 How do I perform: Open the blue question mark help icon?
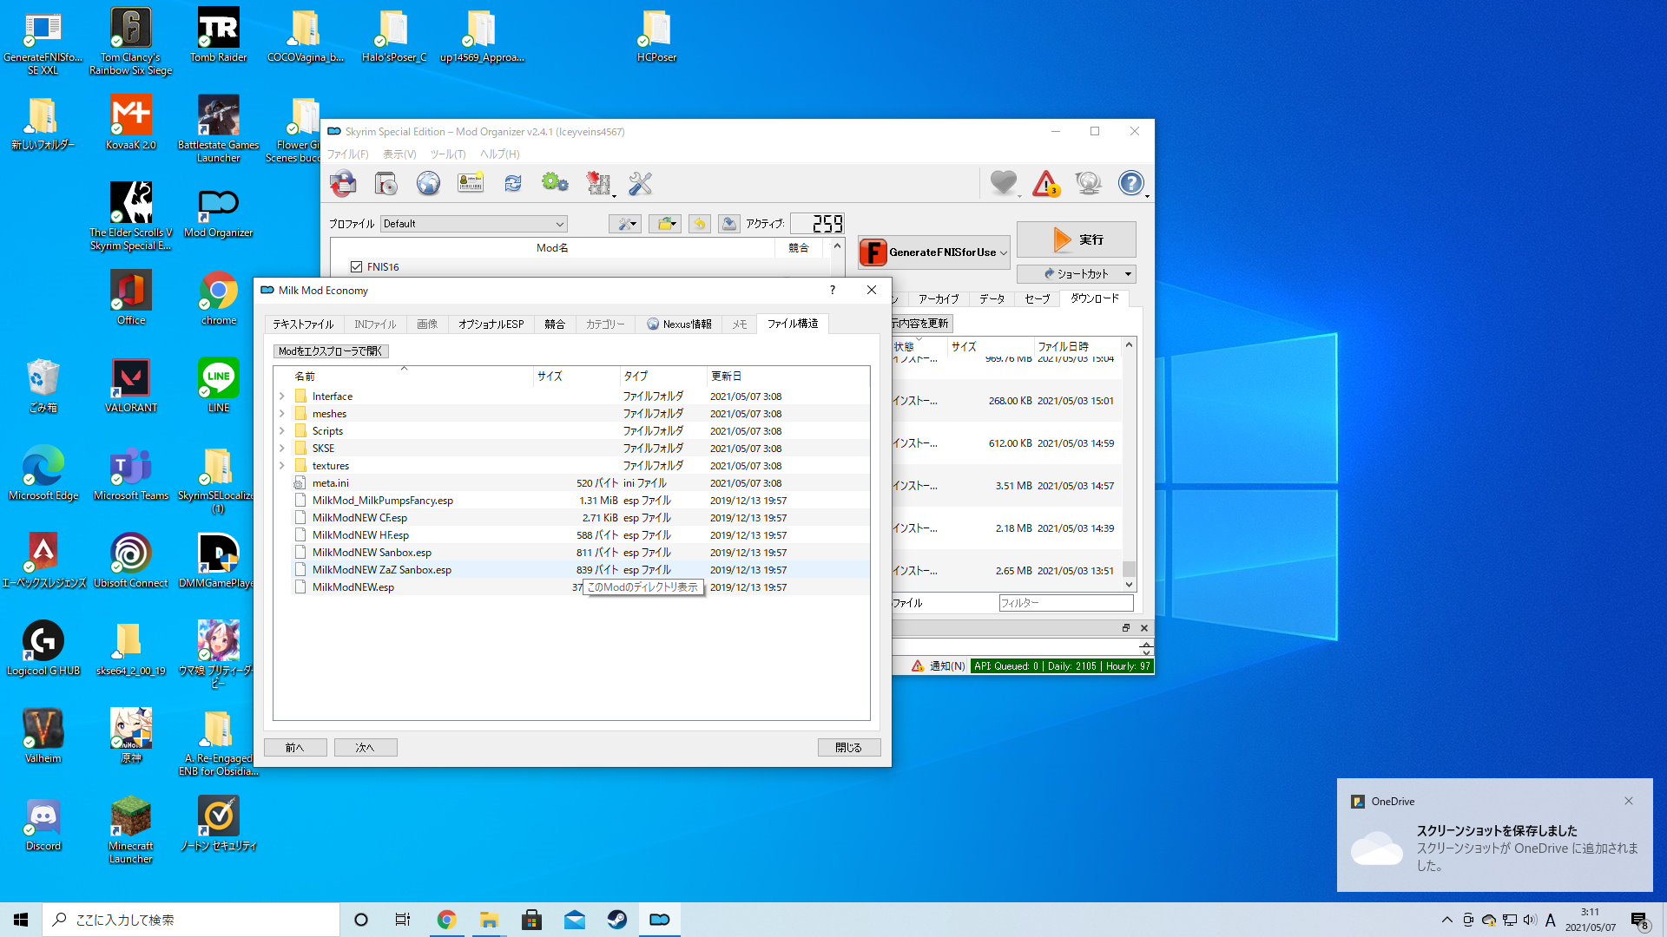pyautogui.click(x=1130, y=183)
